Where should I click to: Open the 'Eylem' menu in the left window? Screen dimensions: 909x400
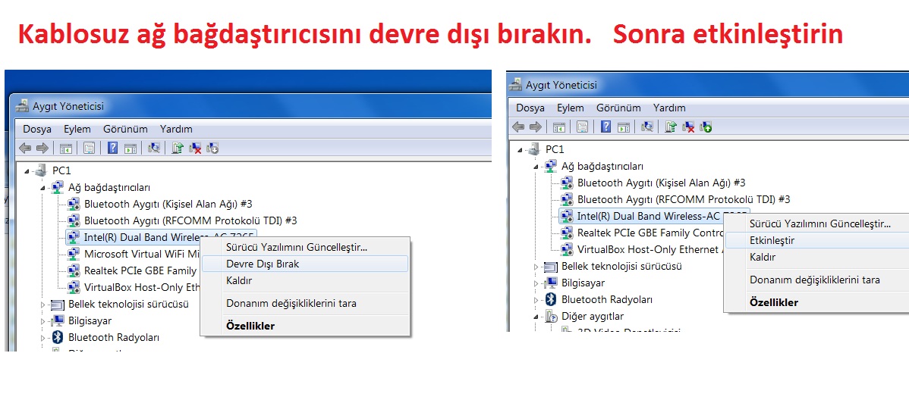click(77, 129)
